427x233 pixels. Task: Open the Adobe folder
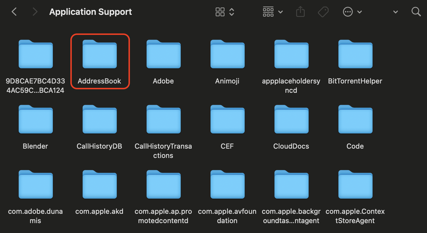(163, 54)
